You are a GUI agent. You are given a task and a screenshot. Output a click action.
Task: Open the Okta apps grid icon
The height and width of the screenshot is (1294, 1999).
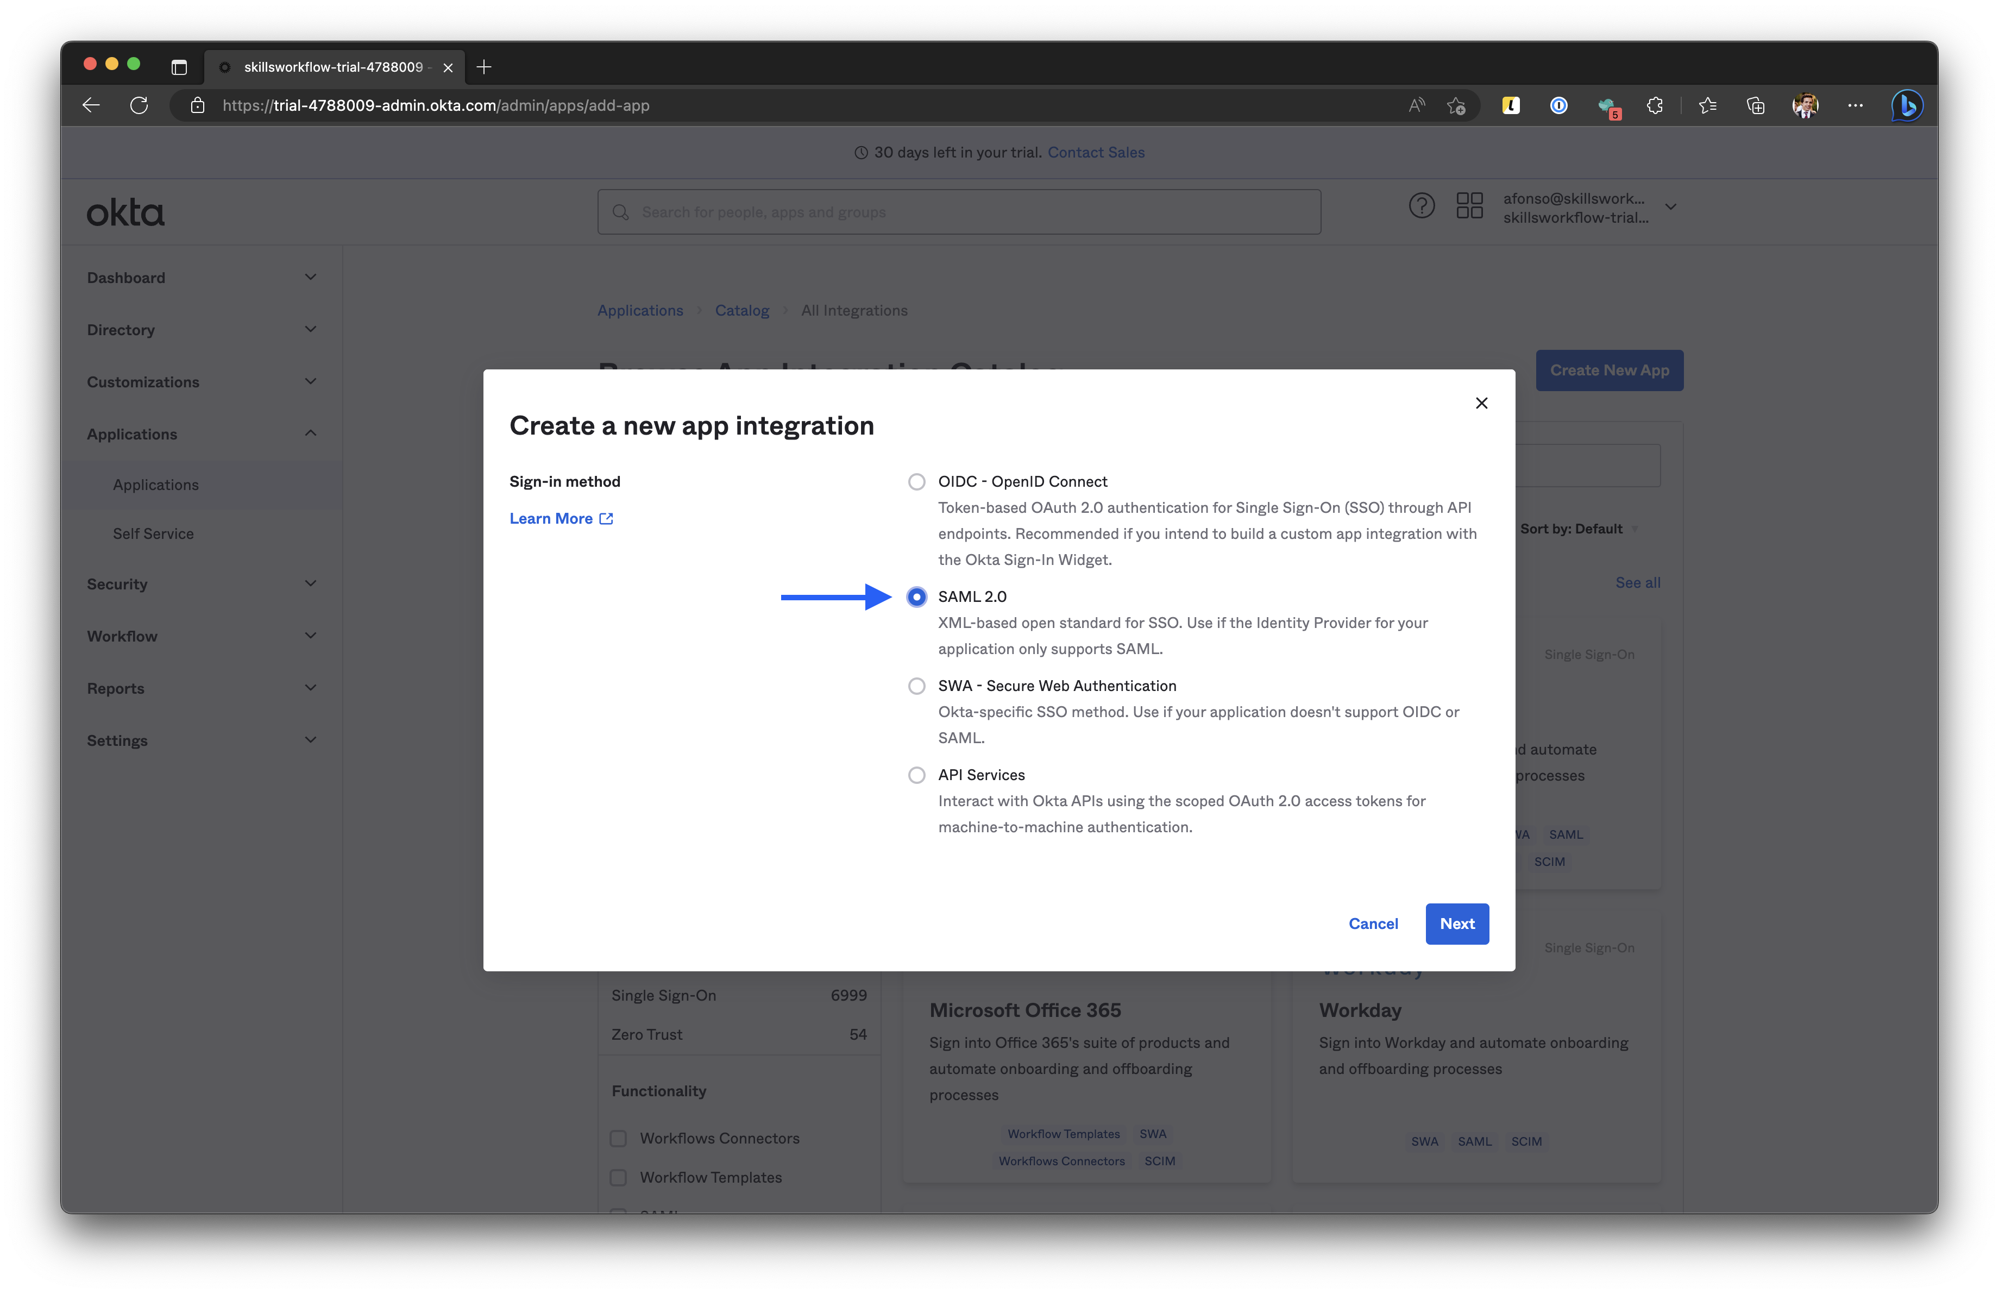coord(1470,206)
